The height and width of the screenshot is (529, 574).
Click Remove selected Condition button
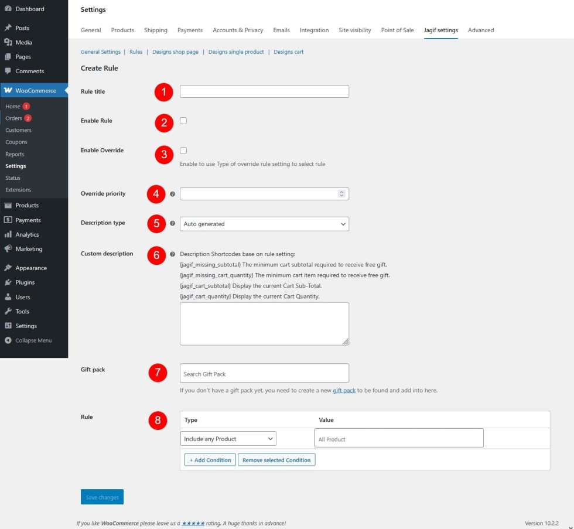276,460
